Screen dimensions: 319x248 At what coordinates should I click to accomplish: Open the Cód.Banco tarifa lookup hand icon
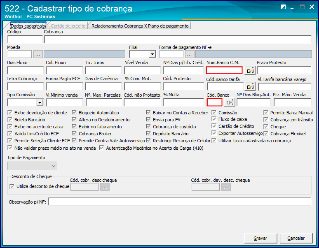(x=250, y=87)
